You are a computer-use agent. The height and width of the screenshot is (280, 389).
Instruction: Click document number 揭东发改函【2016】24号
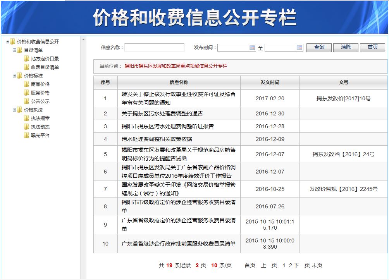tap(344, 154)
